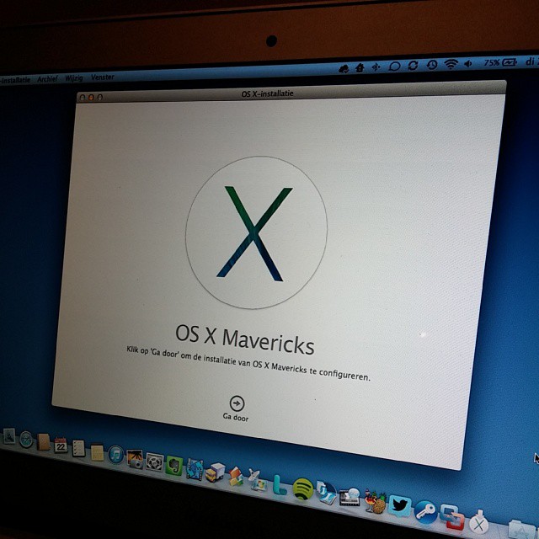
Task: Open the Wi-Fi menu bar icon
Action: point(451,64)
